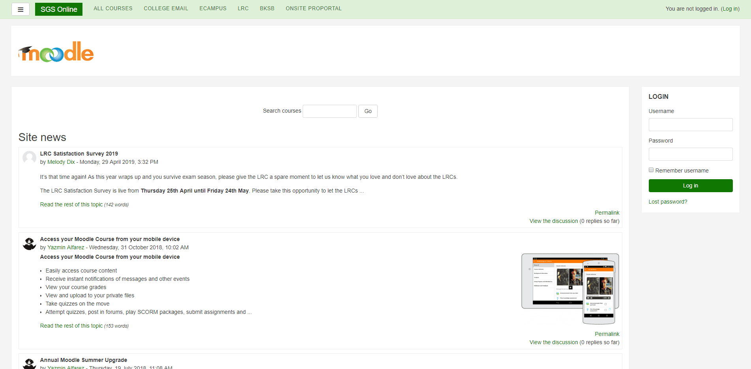Image resolution: width=751 pixels, height=369 pixels.
Task: Open COLLEGE EMAIL from top navigation
Action: [x=166, y=8]
